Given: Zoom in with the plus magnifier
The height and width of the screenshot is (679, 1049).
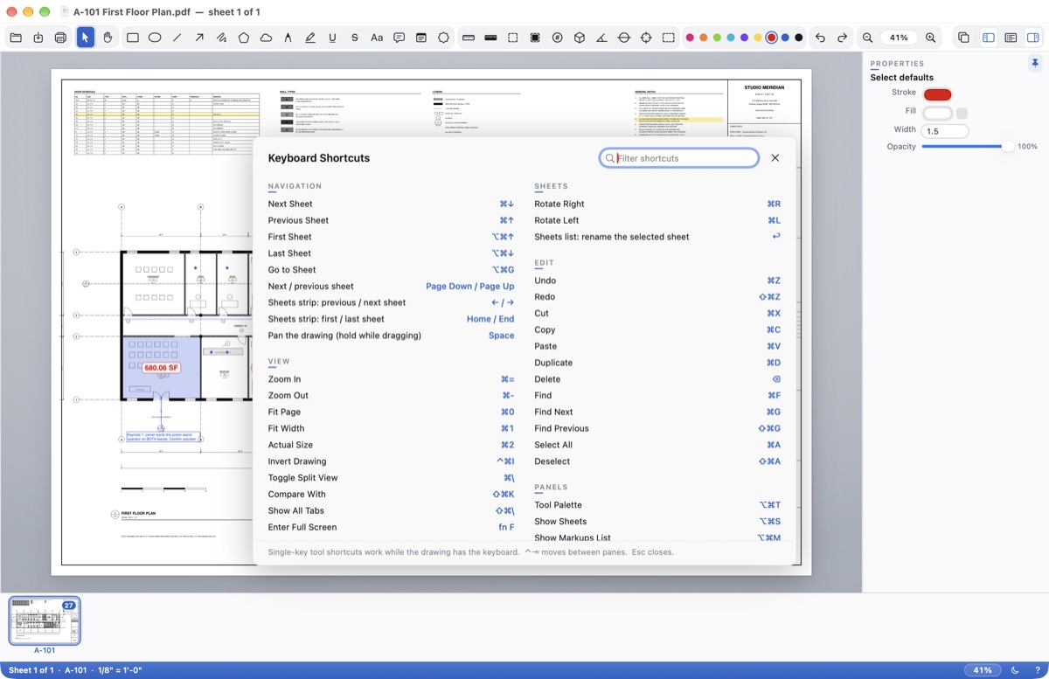Looking at the screenshot, I should click(x=931, y=38).
